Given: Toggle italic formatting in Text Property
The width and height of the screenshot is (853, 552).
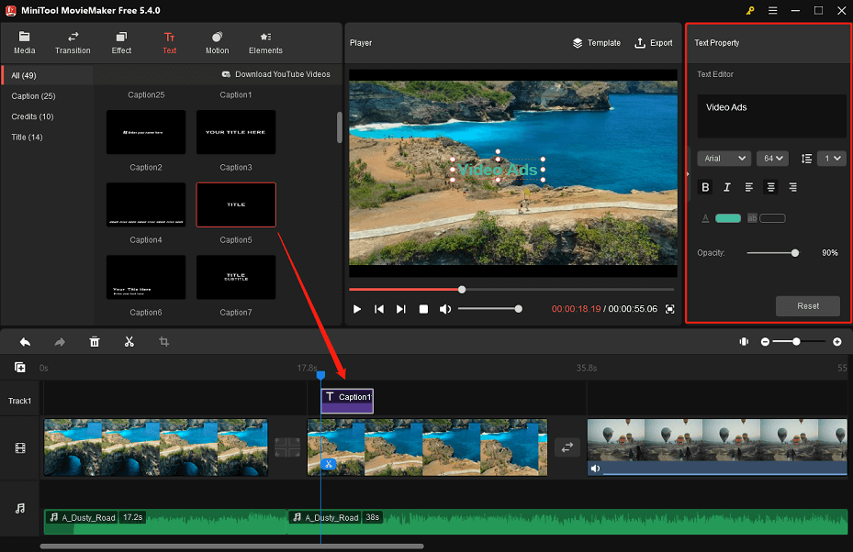Looking at the screenshot, I should click(727, 187).
